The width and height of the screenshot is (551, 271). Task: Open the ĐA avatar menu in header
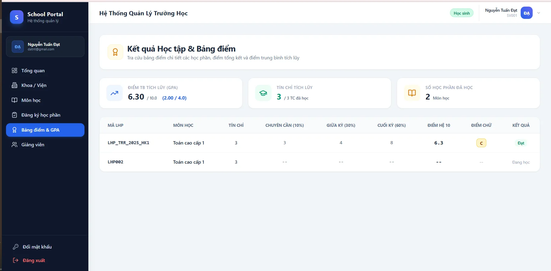coord(527,13)
